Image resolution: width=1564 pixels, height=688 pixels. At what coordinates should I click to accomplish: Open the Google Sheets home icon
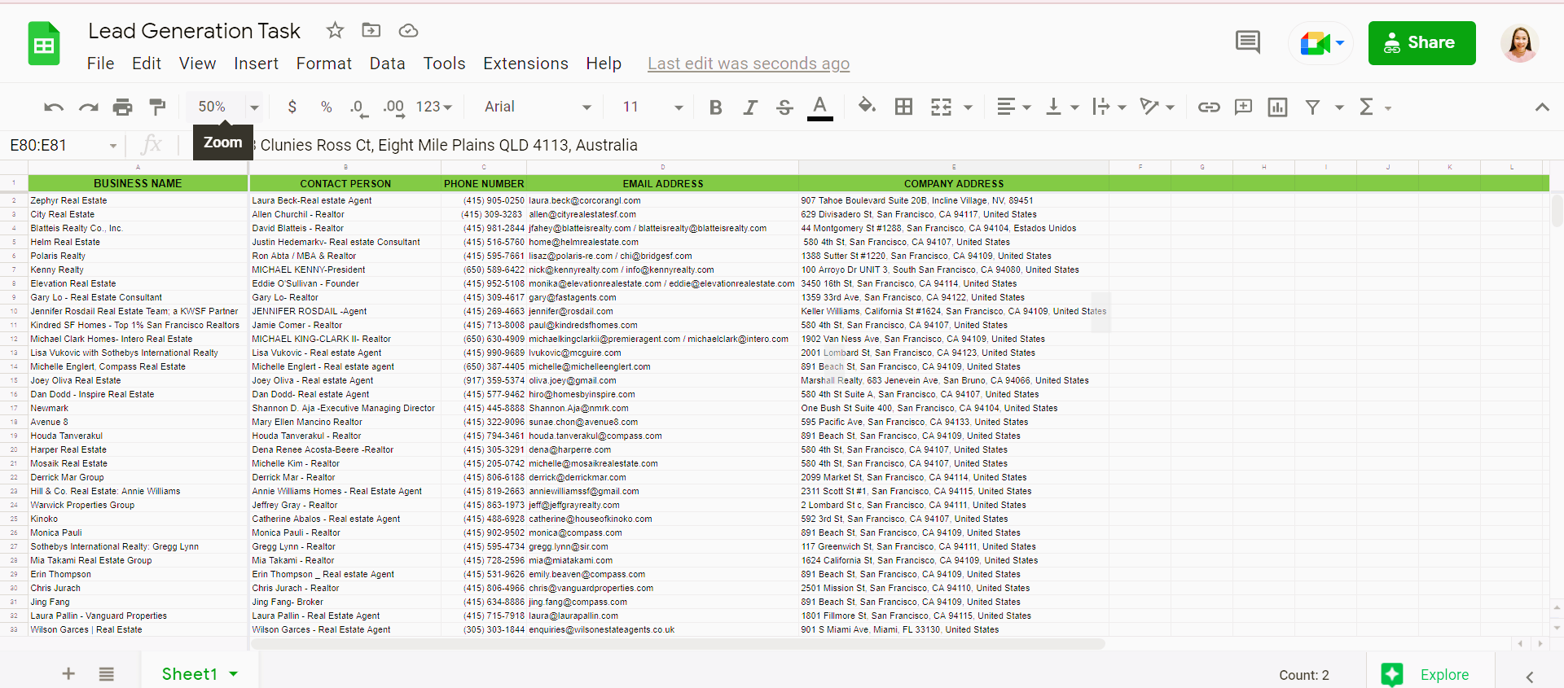[x=44, y=43]
